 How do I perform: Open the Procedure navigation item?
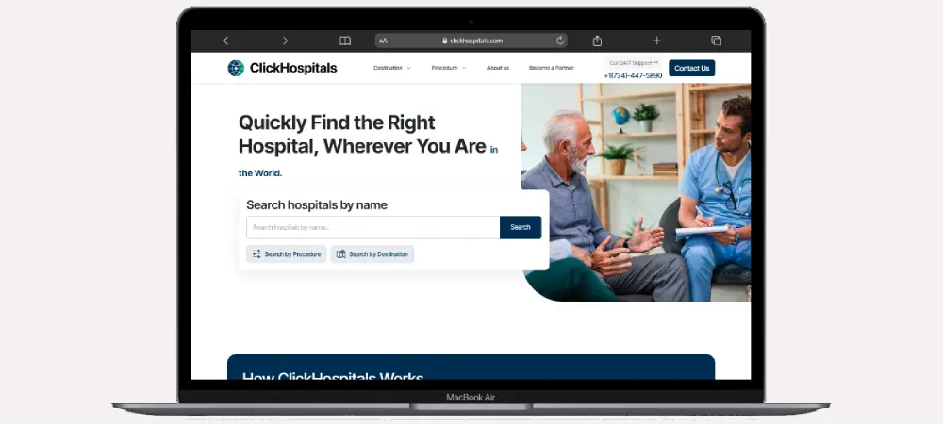[444, 68]
